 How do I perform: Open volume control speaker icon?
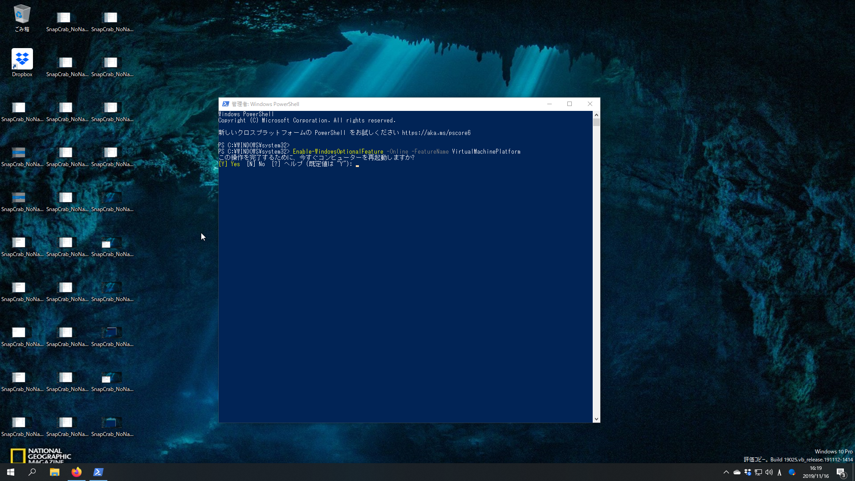click(769, 473)
